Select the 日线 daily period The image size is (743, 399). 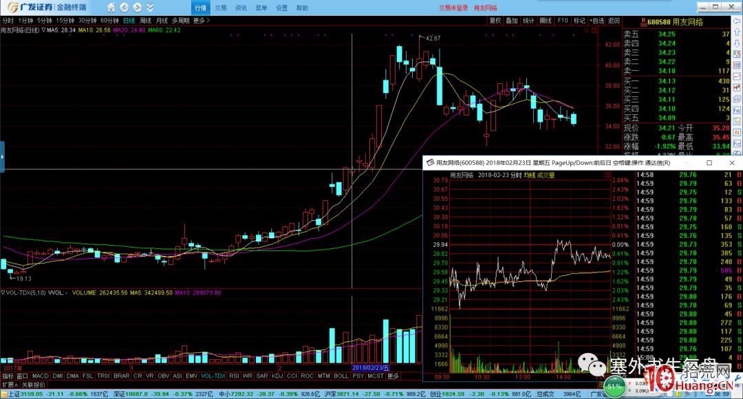click(129, 21)
